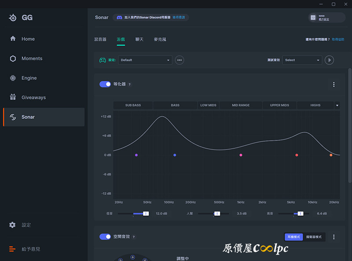Select the SUB BASS band header
This screenshot has width=352, height=261.
pos(133,105)
